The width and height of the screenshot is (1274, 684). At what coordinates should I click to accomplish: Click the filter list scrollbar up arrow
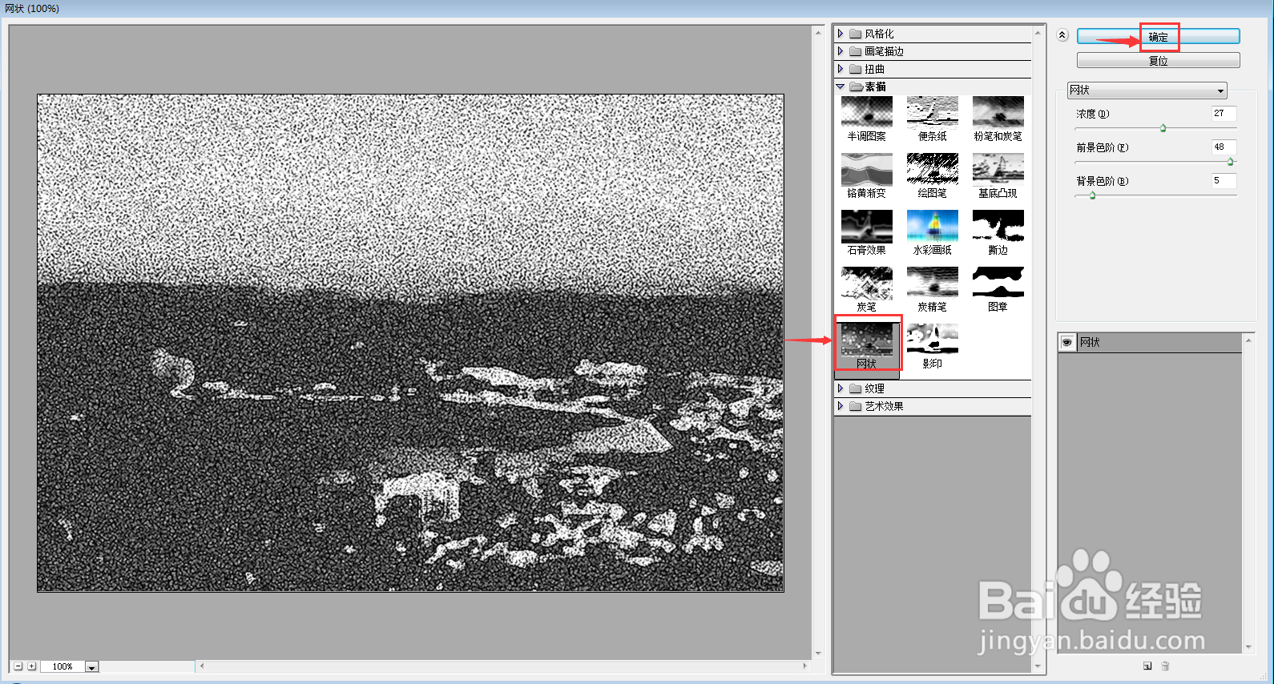pyautogui.click(x=1038, y=33)
